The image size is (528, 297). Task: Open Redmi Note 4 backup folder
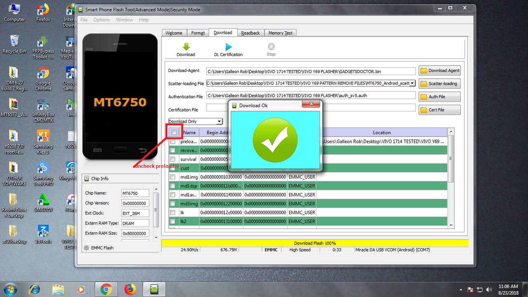(x=14, y=205)
